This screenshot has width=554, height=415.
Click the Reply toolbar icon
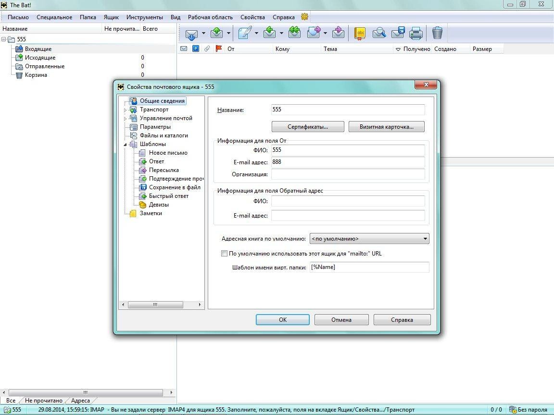[270, 33]
